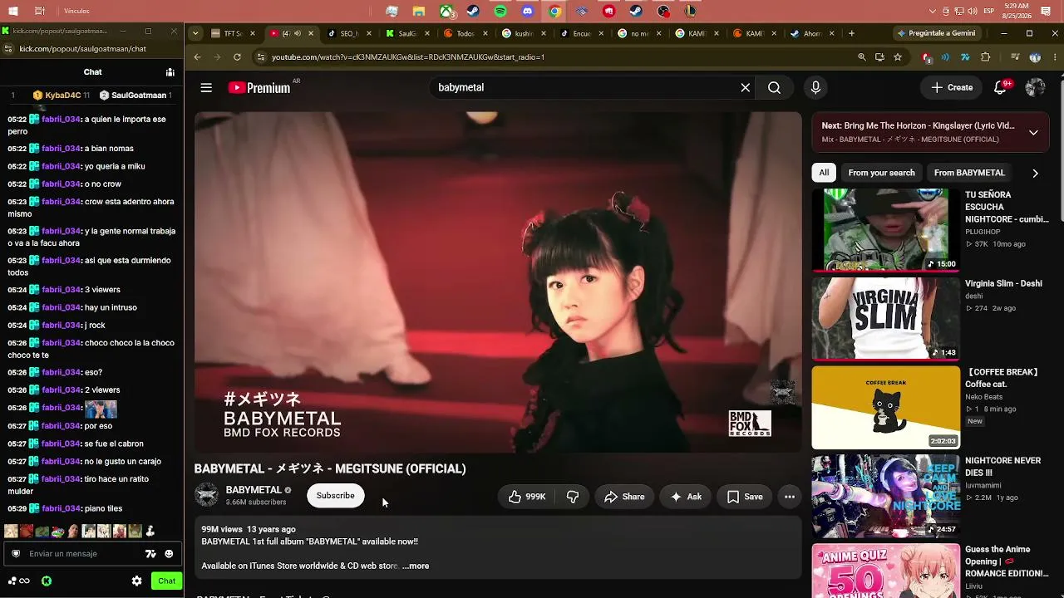Dislike the MEGITSUNE video
This screenshot has height=598, width=1064.
click(x=573, y=497)
